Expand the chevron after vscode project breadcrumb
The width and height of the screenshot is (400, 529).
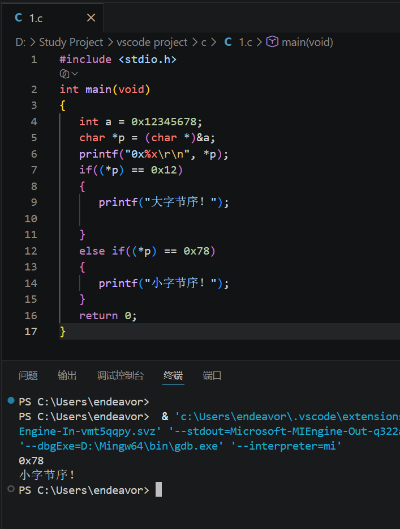coord(195,43)
